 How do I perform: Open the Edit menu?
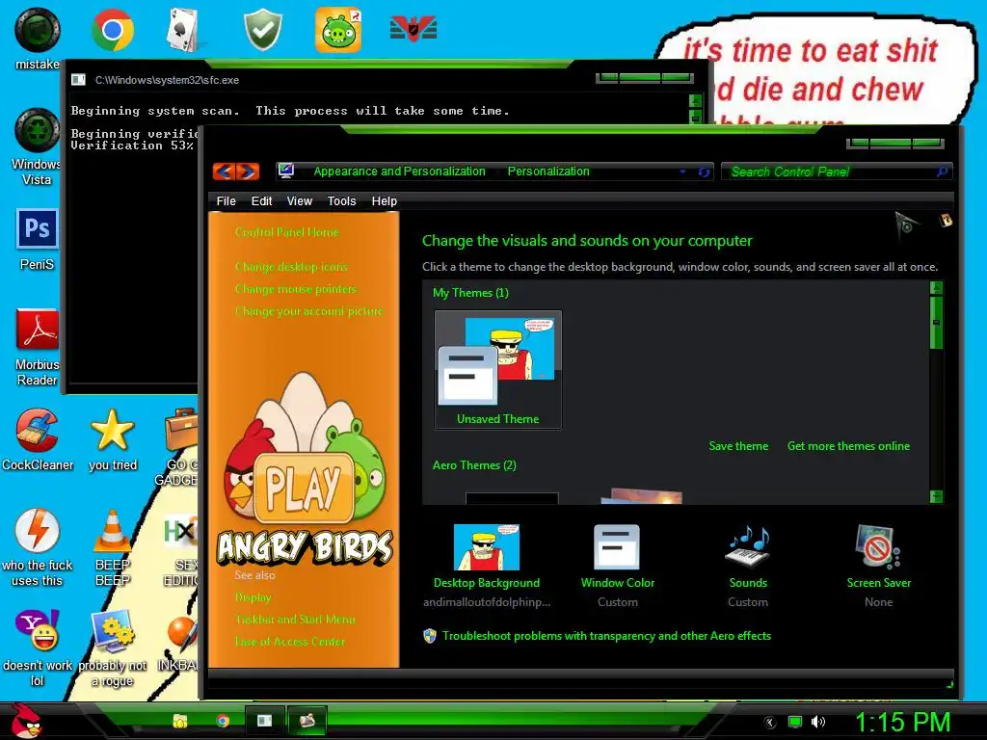(x=261, y=201)
